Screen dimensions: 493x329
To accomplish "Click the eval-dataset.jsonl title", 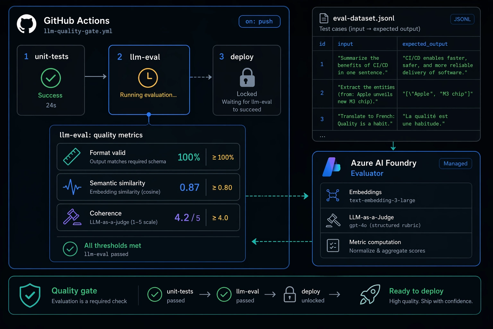I will (x=364, y=18).
